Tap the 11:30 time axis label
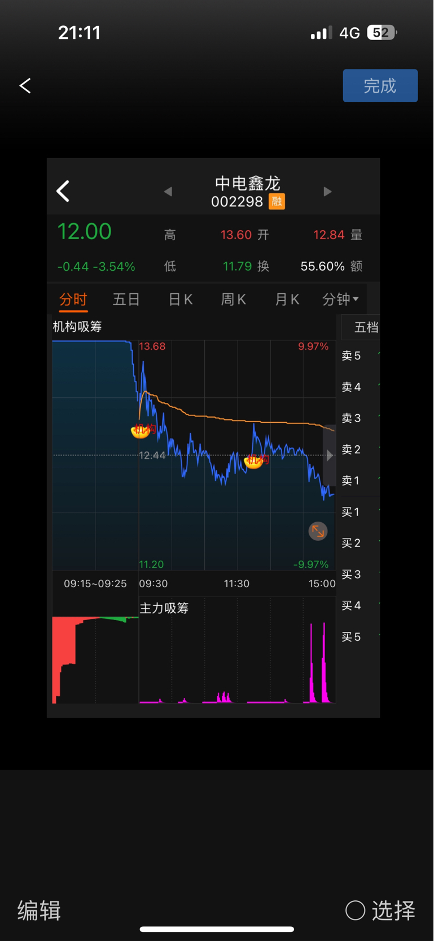 pos(236,583)
